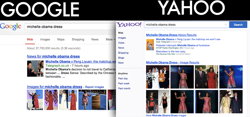Click Telegraph.co.uk source text
This screenshot has height=117, width=250.
coord(57,66)
